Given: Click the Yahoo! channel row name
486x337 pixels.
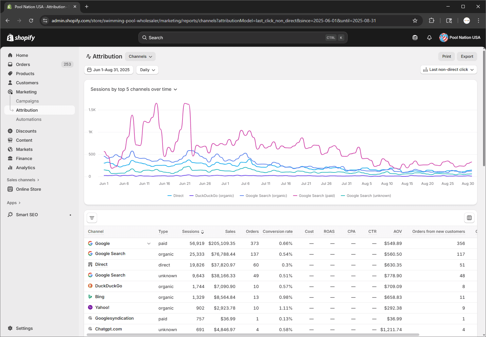Looking at the screenshot, I should [102, 308].
